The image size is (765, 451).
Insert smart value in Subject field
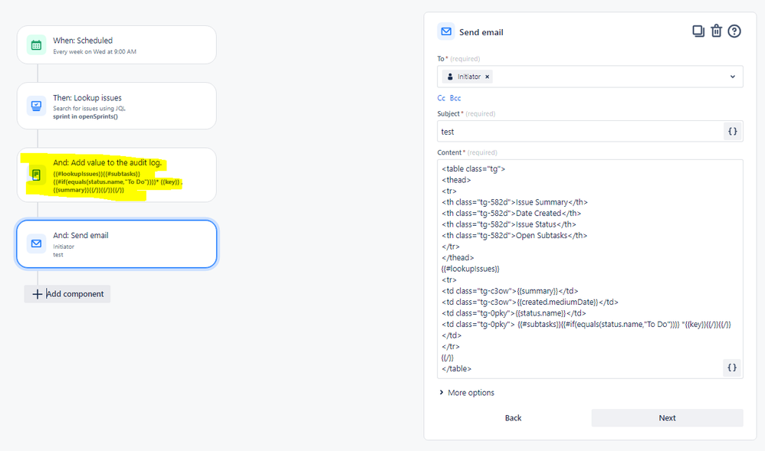tap(732, 131)
